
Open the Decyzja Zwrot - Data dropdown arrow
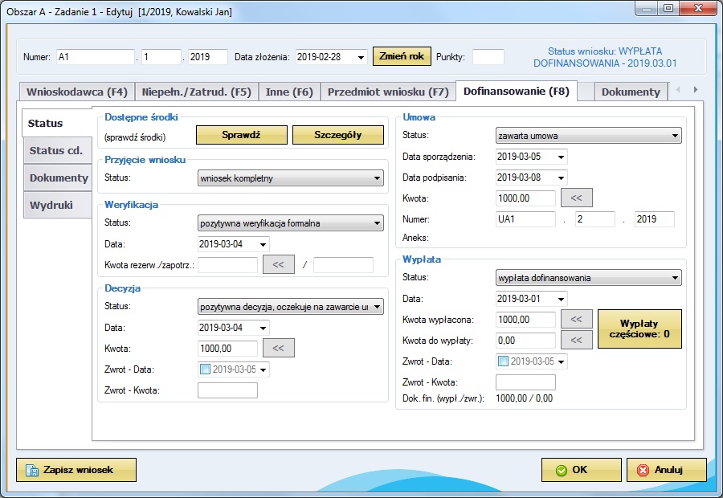click(263, 369)
